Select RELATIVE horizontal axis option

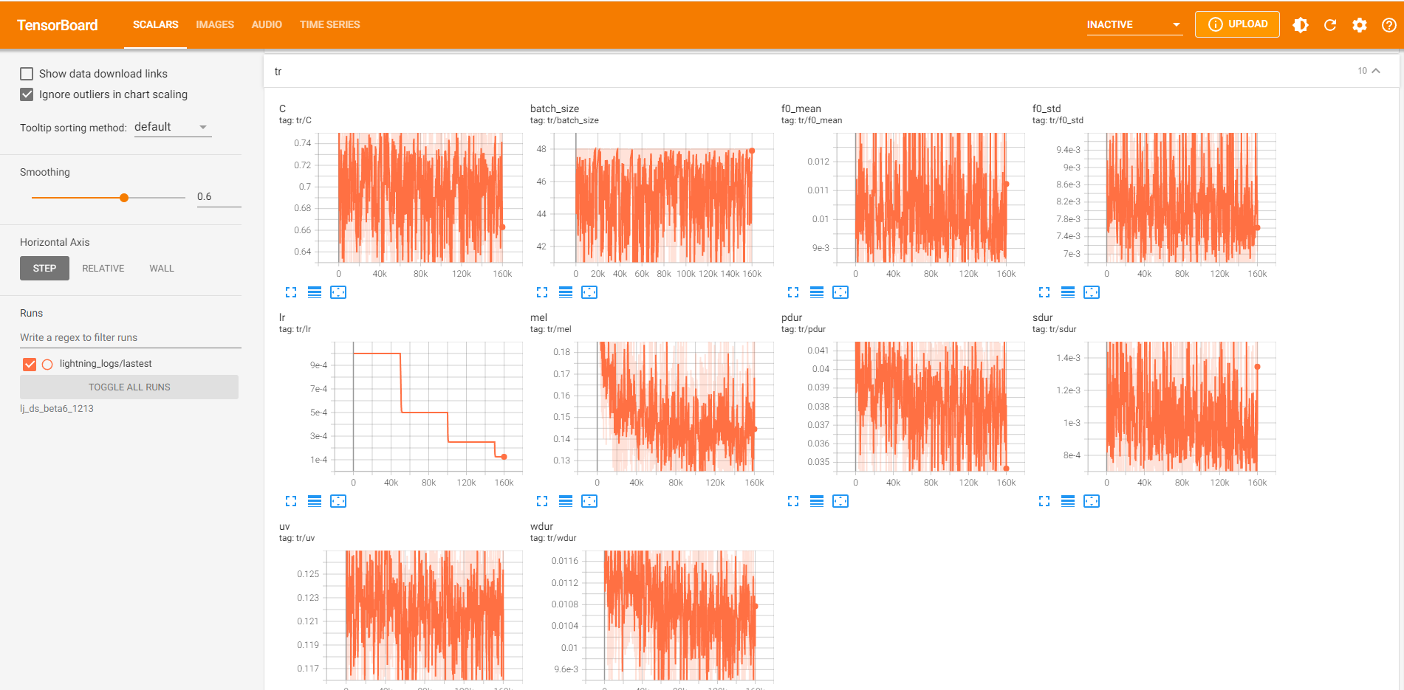click(103, 268)
